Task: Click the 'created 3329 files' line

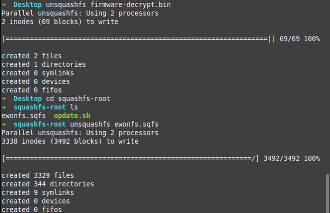Action: [38, 176]
